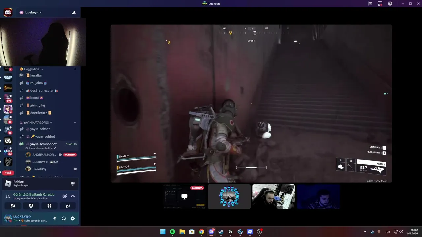Open soundboard button
Viewport: 422px width, 237px height.
(68, 206)
